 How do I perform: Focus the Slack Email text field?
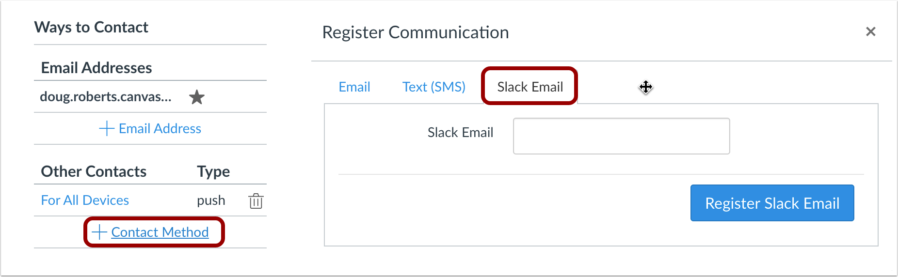(621, 136)
